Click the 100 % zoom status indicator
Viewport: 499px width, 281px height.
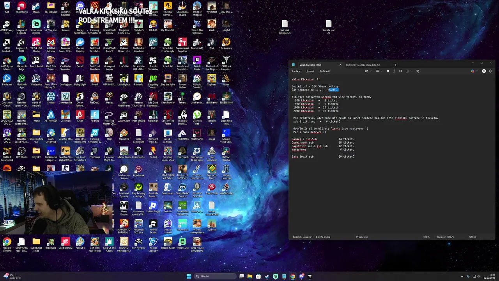426,237
